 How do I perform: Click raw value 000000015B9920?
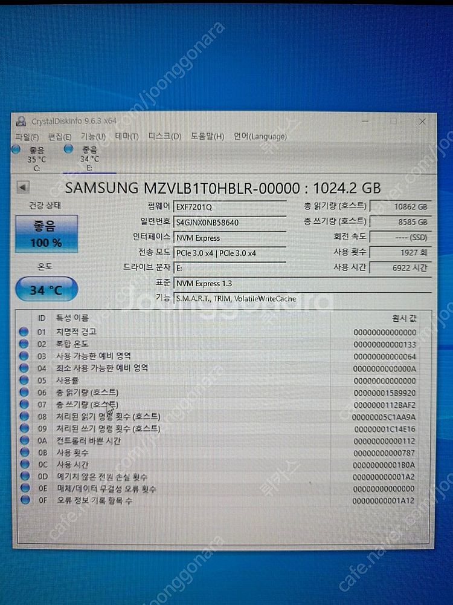coord(384,393)
